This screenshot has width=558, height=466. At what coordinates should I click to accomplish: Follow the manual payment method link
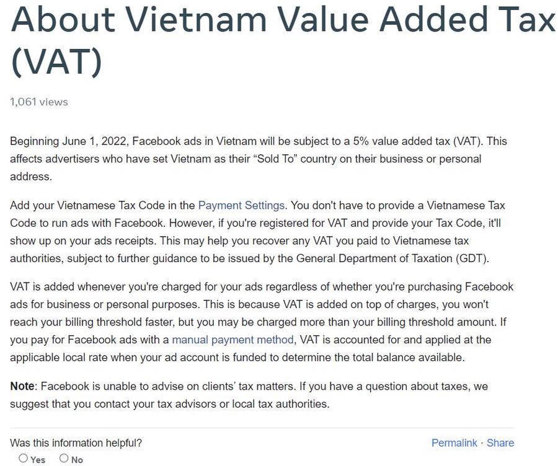pos(232,340)
